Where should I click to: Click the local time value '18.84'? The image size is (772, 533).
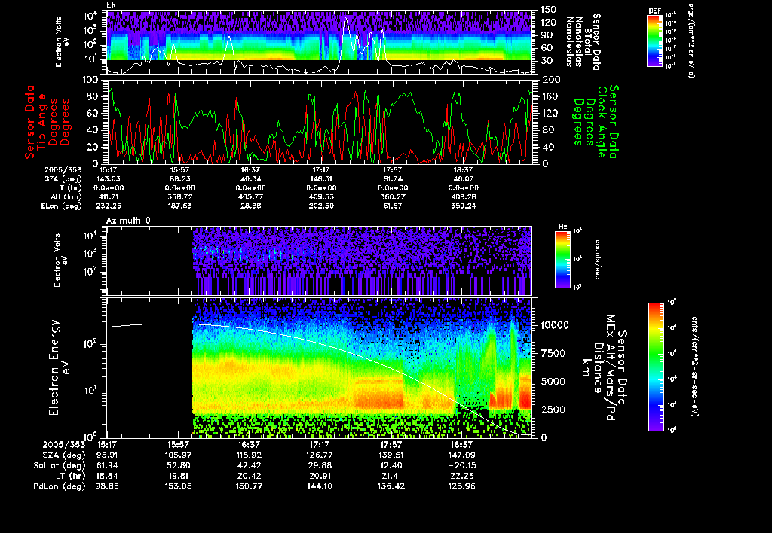107,476
